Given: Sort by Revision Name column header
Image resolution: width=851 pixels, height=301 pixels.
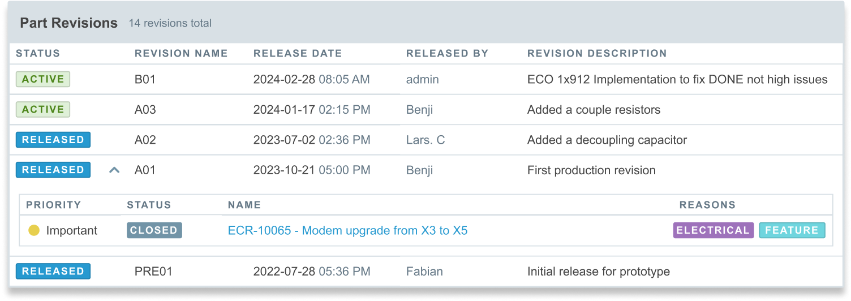Looking at the screenshot, I should point(181,54).
